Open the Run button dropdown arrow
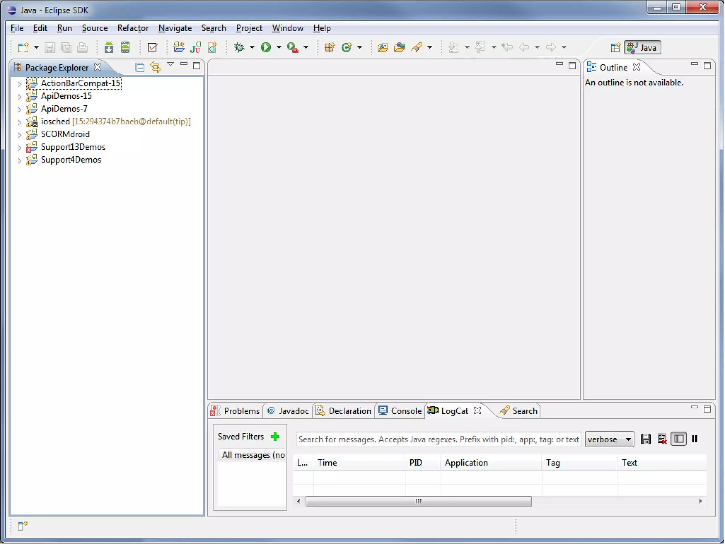This screenshot has height=544, width=725. pyautogui.click(x=279, y=47)
